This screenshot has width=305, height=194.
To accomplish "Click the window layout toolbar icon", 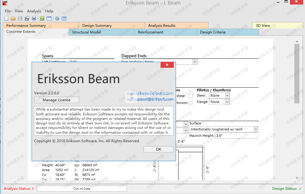I will click(x=49, y=18).
